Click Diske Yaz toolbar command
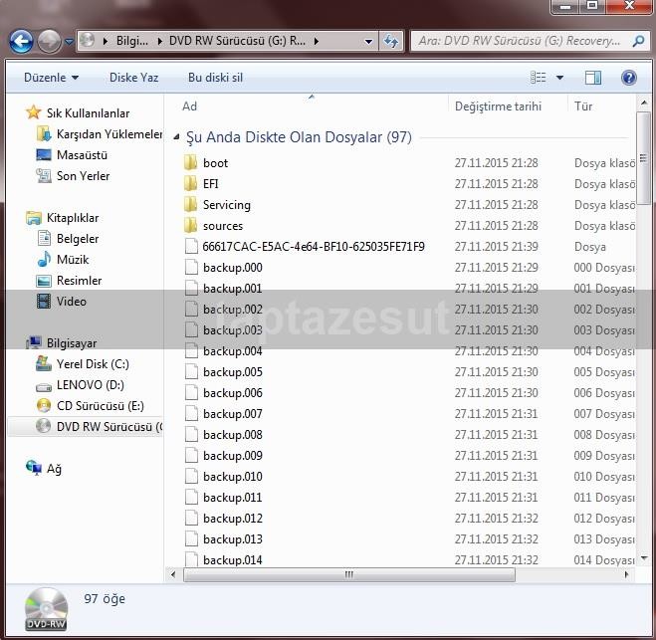Viewport: 656px width, 640px height. (x=133, y=78)
